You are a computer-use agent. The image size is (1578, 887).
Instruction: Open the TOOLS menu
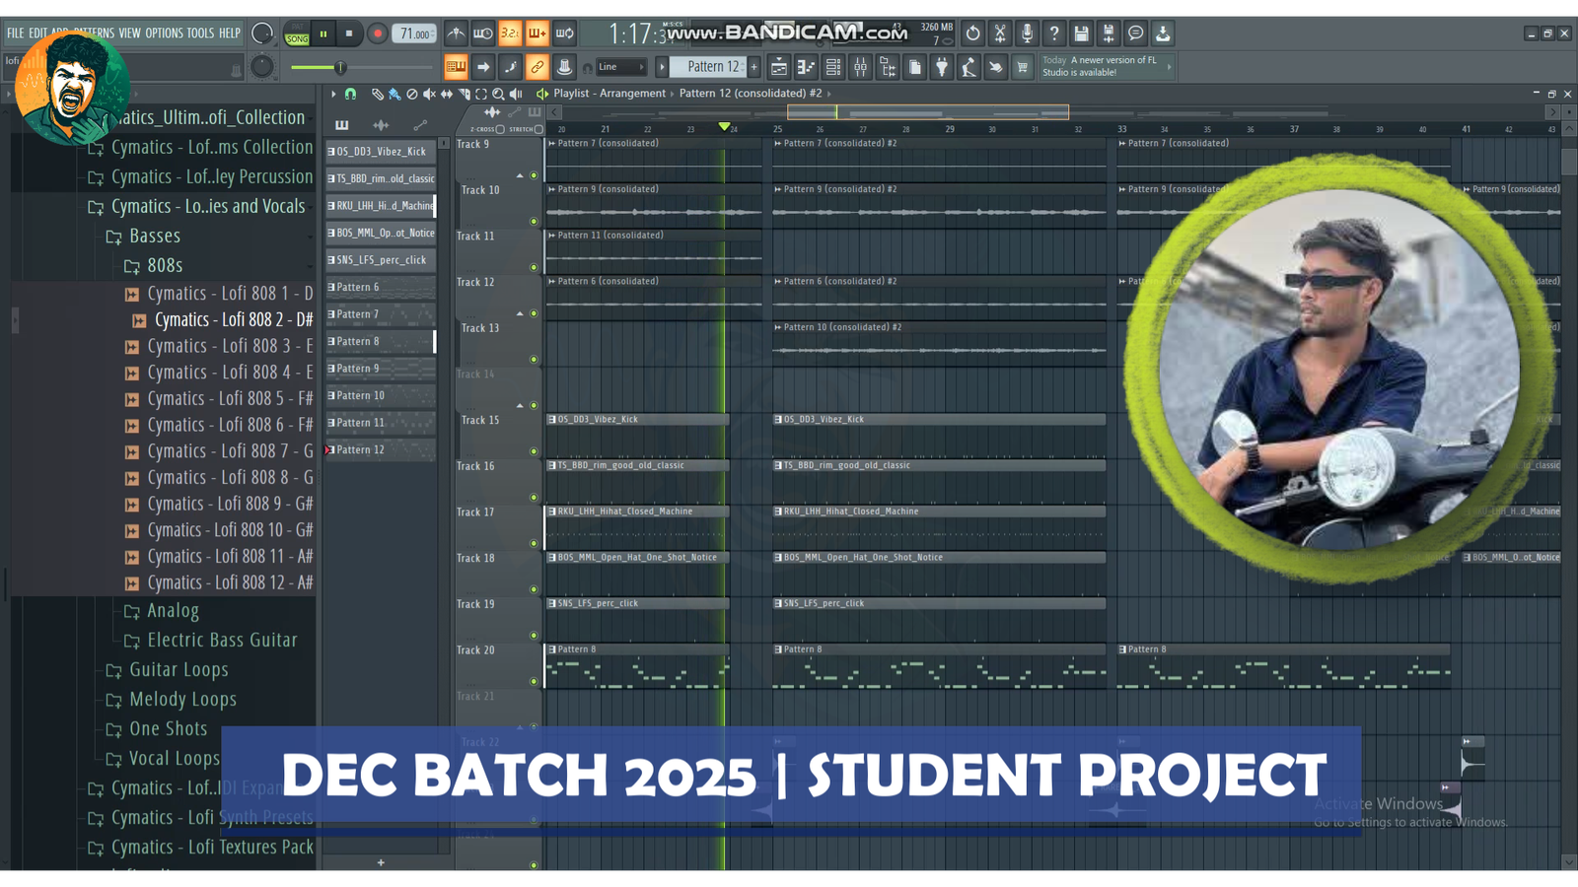(200, 34)
